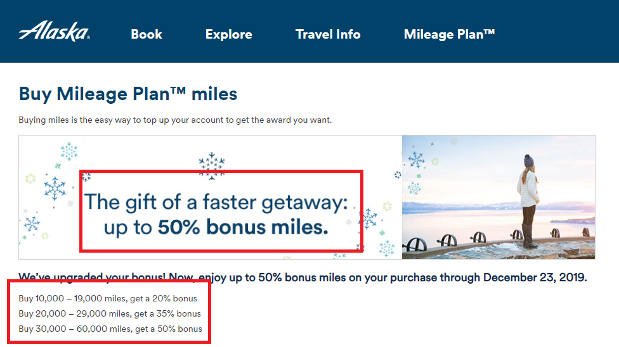Click the 'Buying miles is the easy way' text

(175, 120)
